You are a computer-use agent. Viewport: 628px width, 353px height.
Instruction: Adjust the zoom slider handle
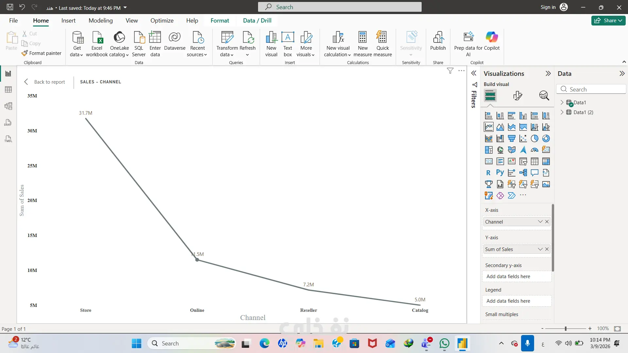click(x=566, y=328)
